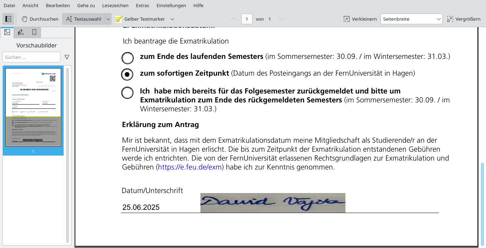Click in the 'Suchen ...' field
486x248 pixels.
click(x=31, y=57)
